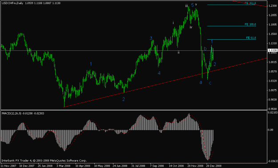Click the 0.02103 MACD scale value
278x168 pixels.
tap(272, 113)
